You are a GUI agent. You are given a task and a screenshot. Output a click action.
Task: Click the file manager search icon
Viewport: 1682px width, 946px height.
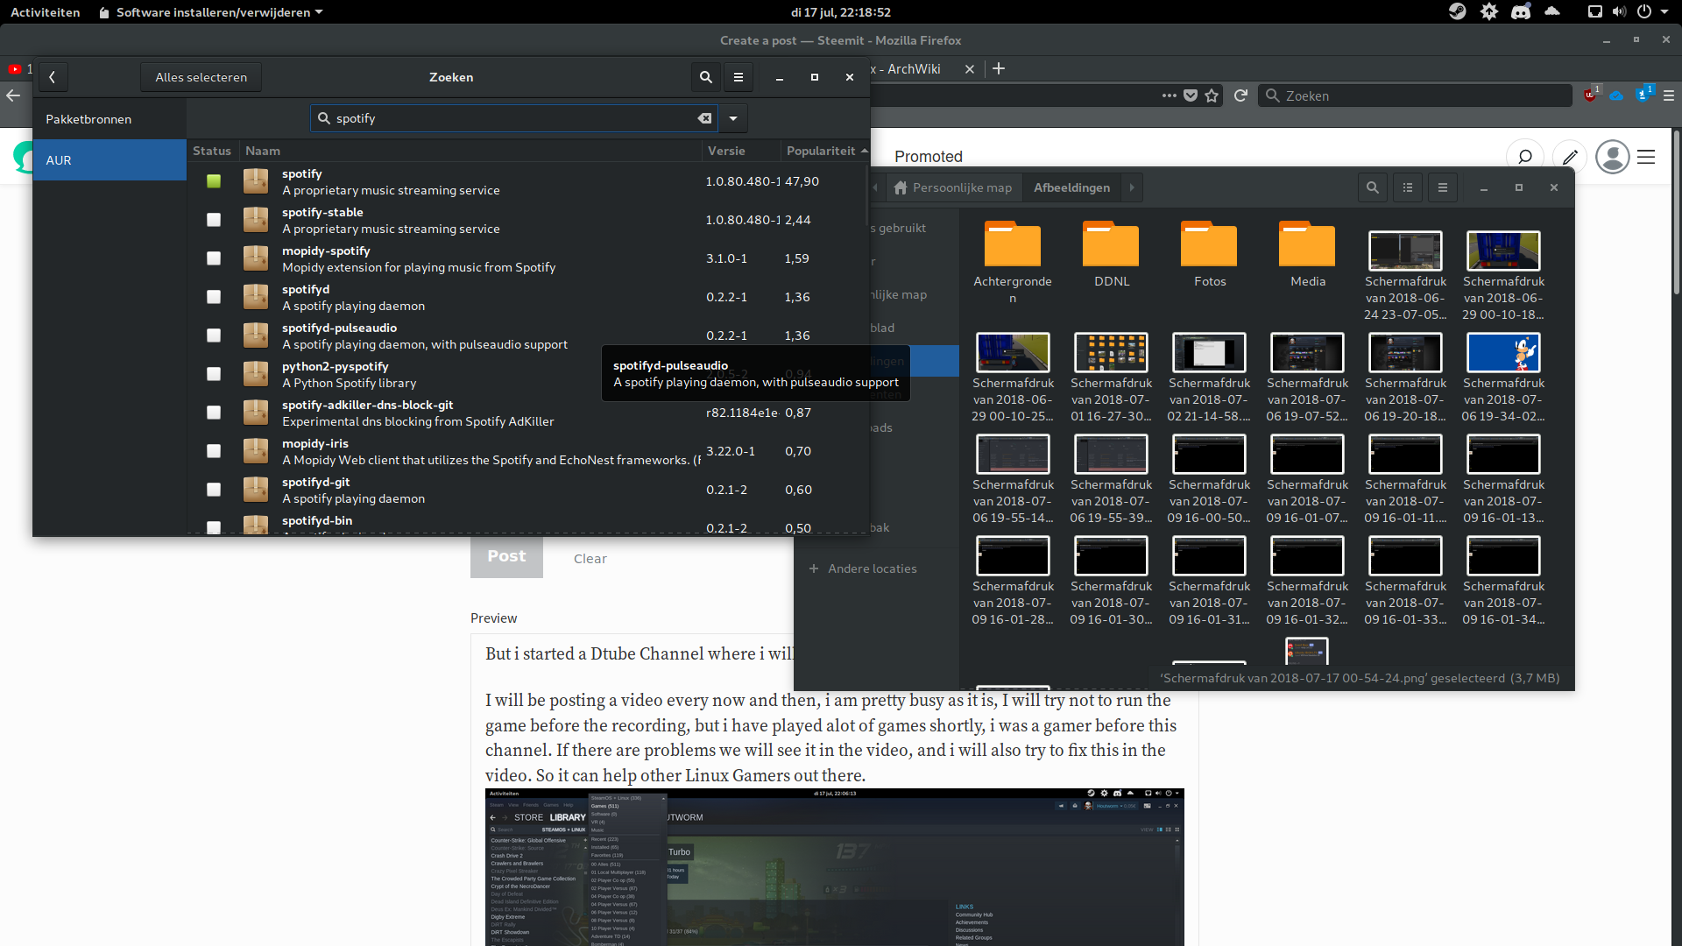coord(1373,187)
